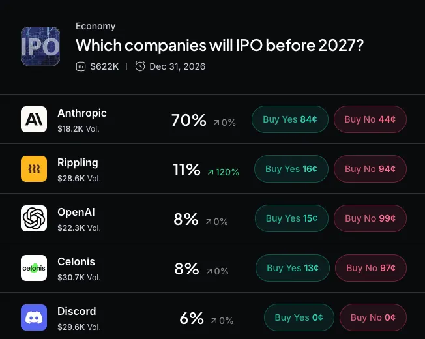Open the Economy category link

click(95, 26)
